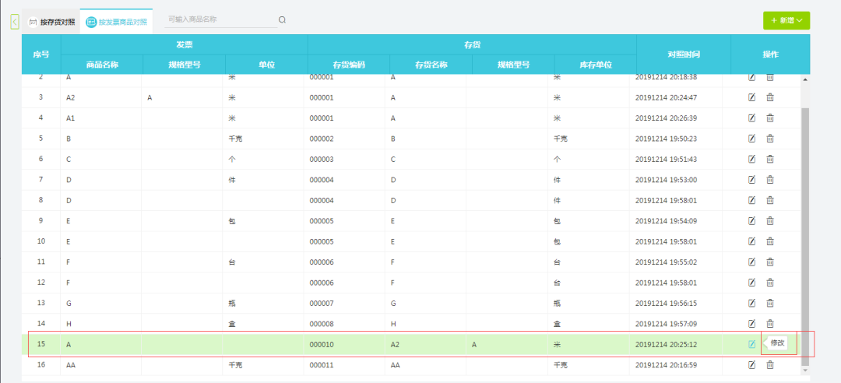Click the scrollbar up arrow

805,79
